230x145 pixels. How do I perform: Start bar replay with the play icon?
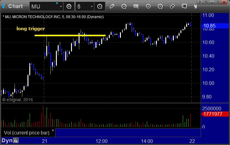click(148, 6)
